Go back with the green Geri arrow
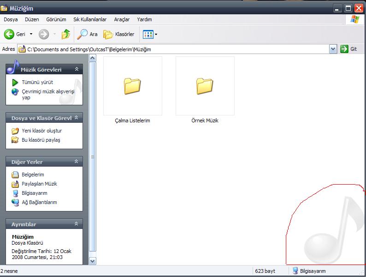This screenshot has height=277, width=366. click(9, 34)
